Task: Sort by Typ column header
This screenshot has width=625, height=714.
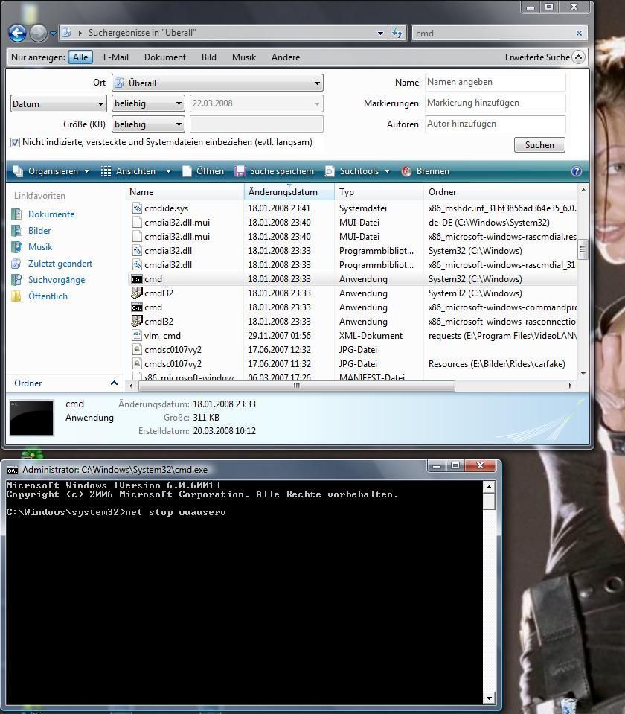Action: [379, 191]
